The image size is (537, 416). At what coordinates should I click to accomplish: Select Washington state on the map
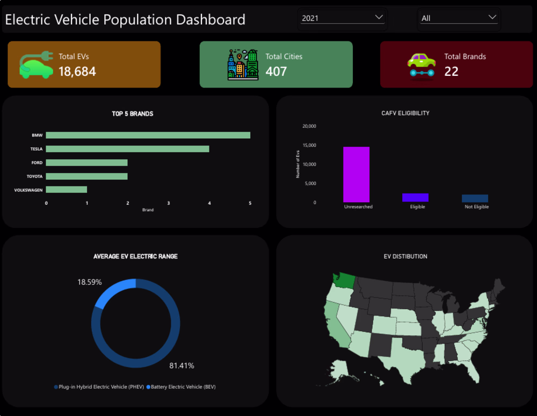[x=345, y=281]
